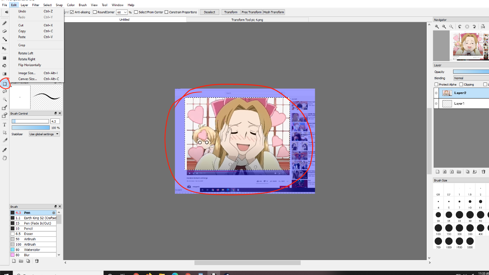The height and width of the screenshot is (275, 489).
Task: Float the Brush Control panel
Action: click(x=55, y=113)
